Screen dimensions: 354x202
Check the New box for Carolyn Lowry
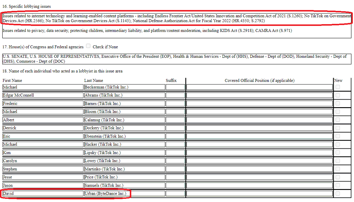337,161
